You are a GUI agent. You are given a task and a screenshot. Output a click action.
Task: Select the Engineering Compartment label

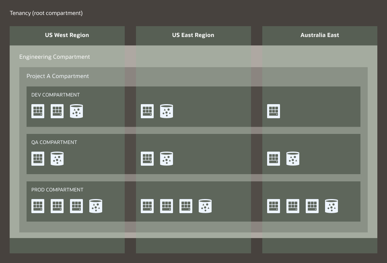(x=55, y=57)
